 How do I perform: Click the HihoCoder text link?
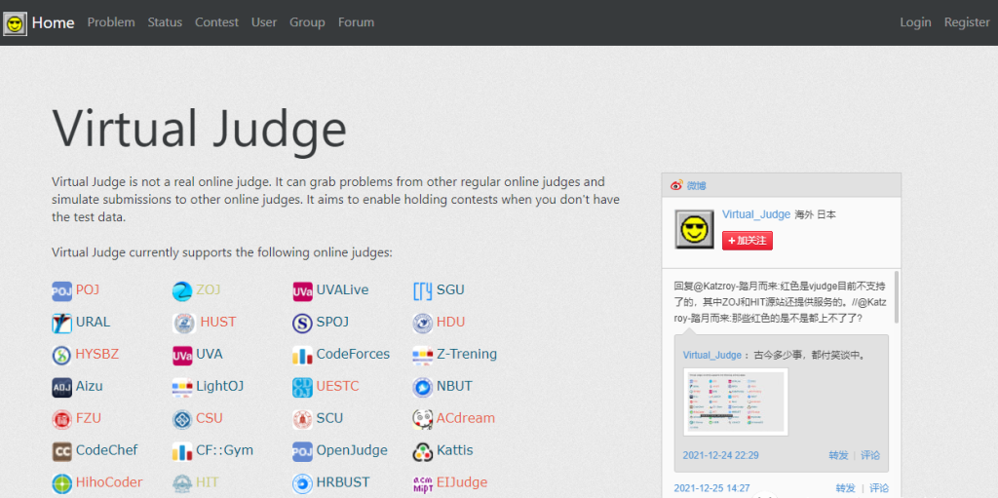tap(109, 482)
